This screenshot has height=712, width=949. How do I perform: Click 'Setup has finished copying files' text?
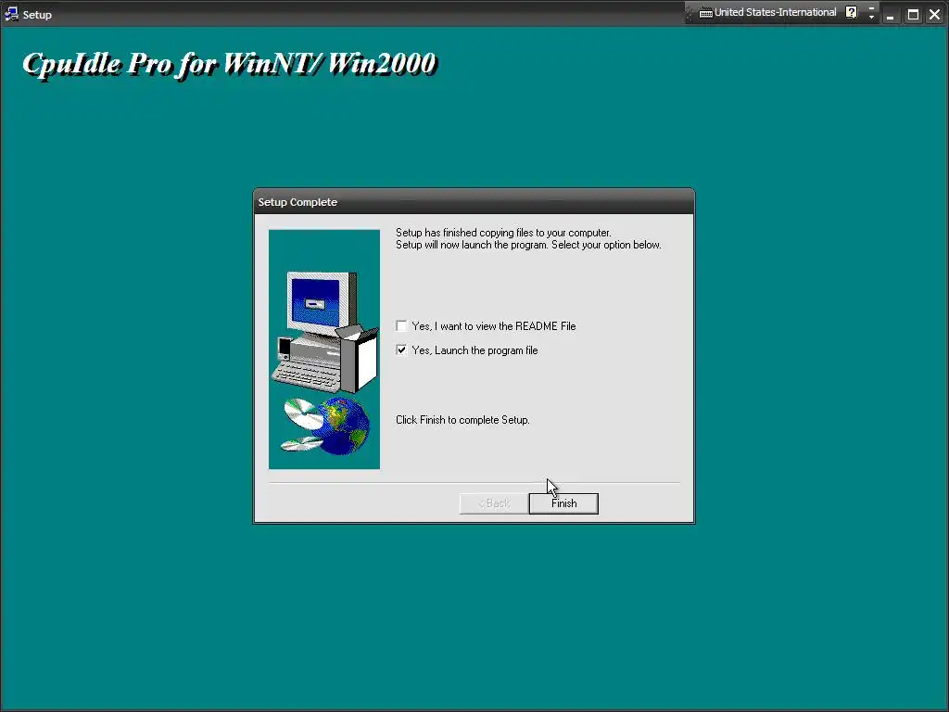pyautogui.click(x=503, y=233)
